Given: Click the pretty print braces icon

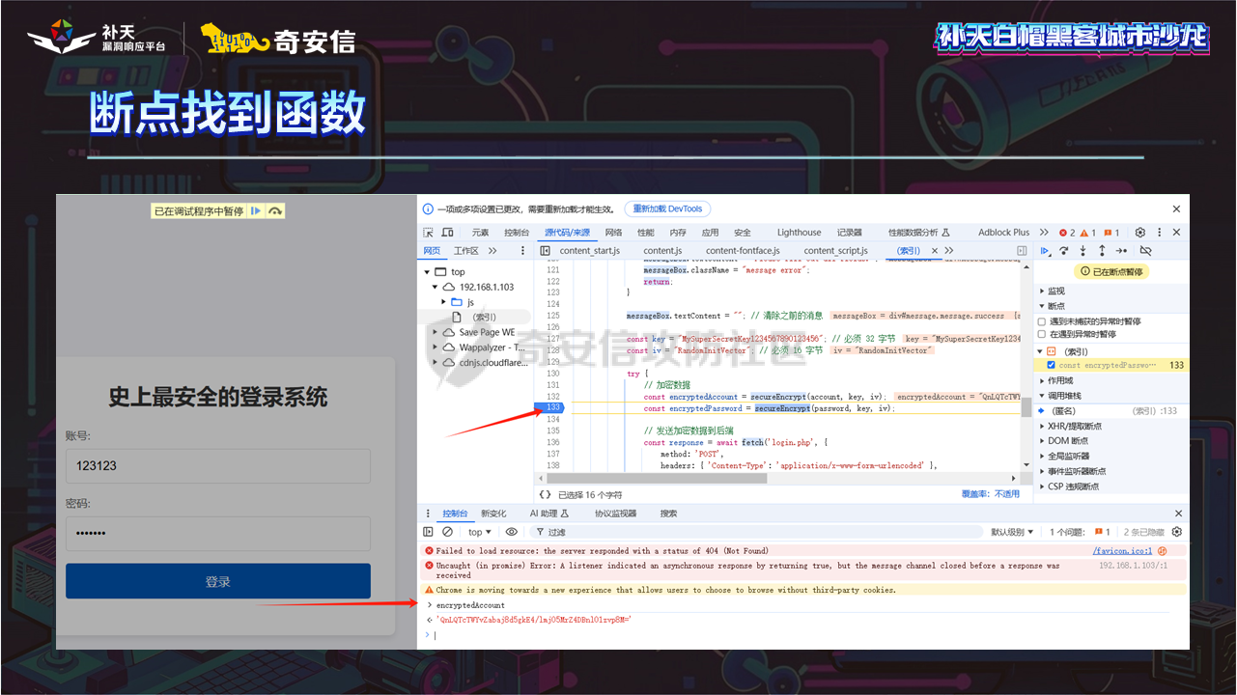Looking at the screenshot, I should click(x=546, y=494).
